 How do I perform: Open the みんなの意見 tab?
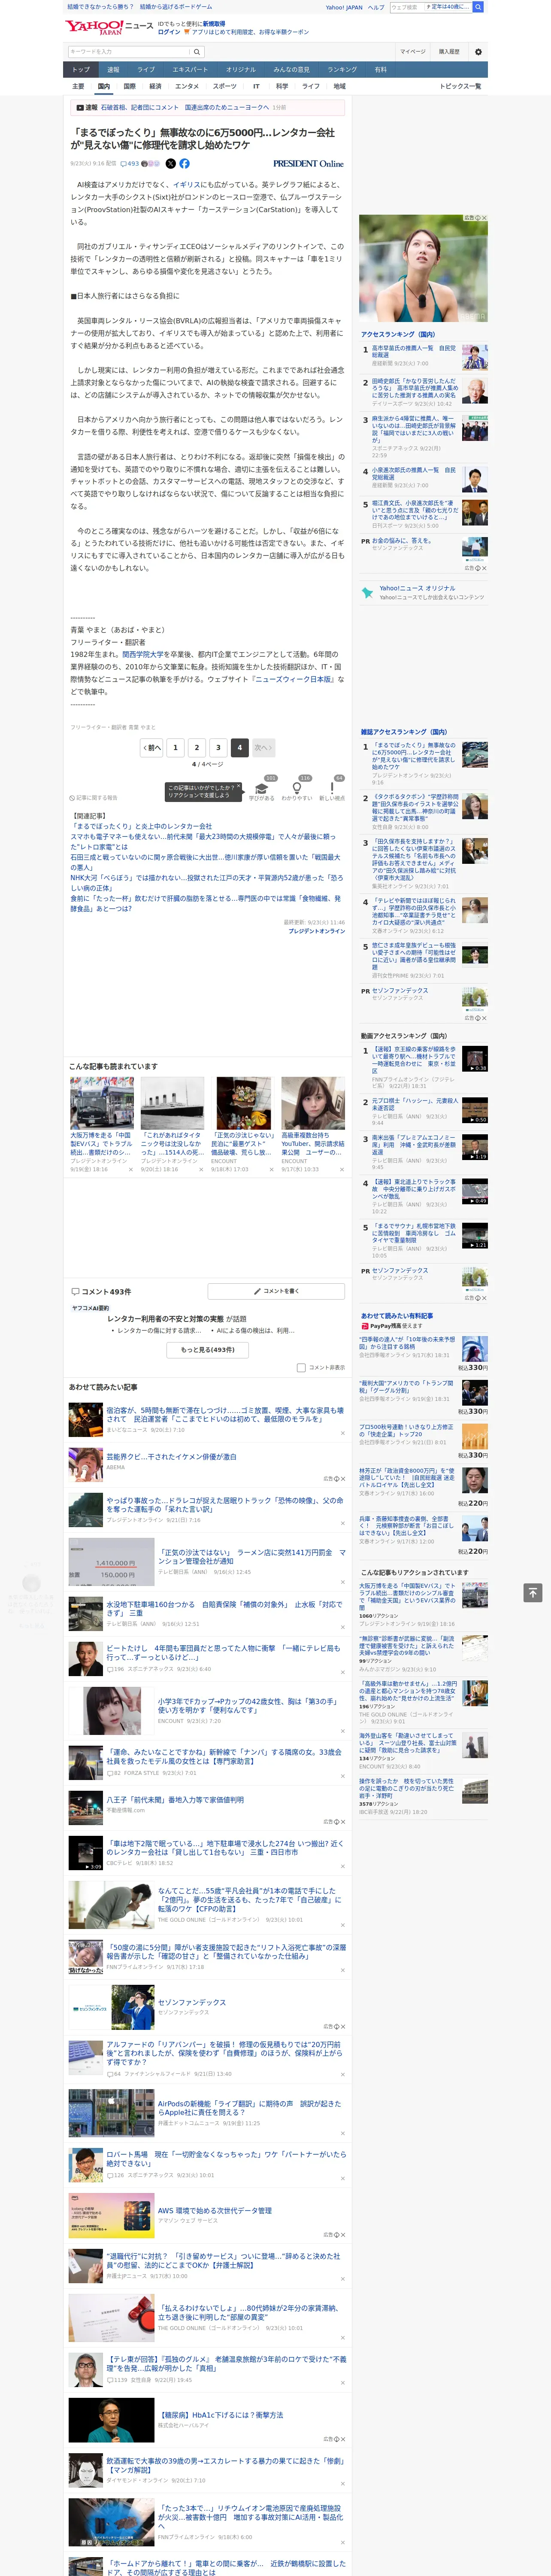(x=291, y=69)
